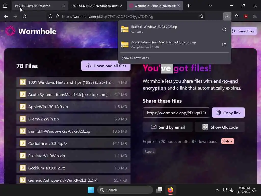Screen dimensions: 261x196
Task: Expand the list all tabs chevron
Action: pos(210,6)
